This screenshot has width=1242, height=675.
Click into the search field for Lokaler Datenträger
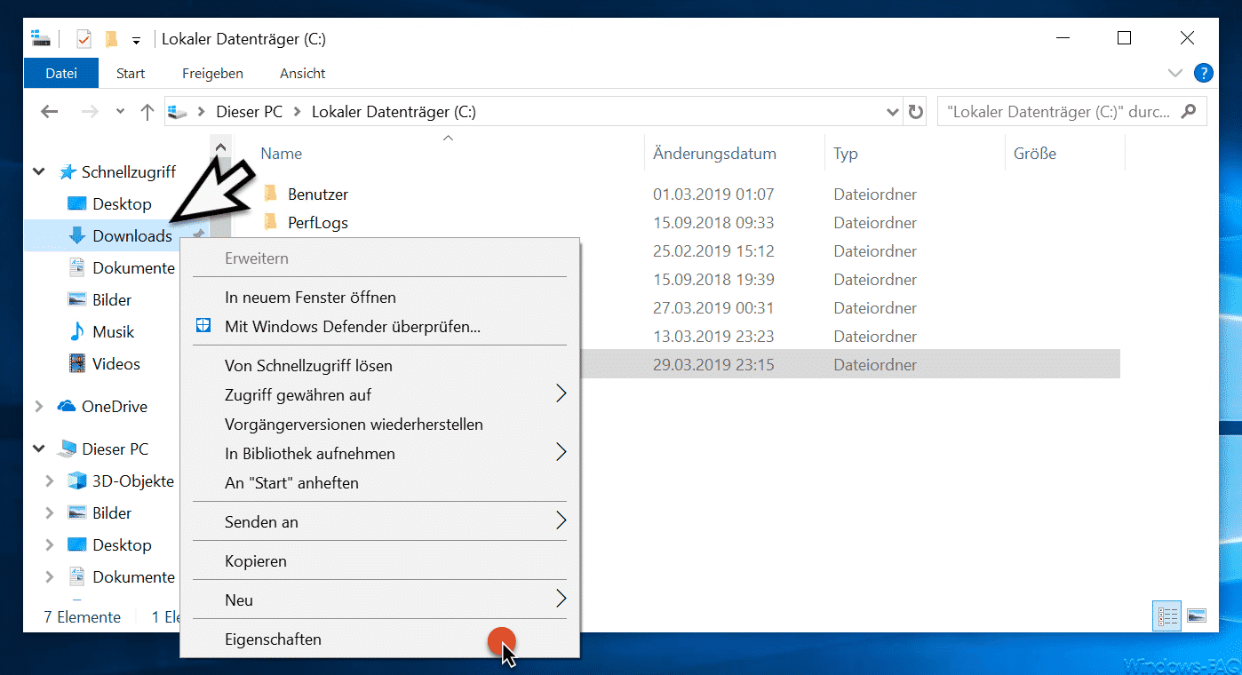tap(1071, 112)
